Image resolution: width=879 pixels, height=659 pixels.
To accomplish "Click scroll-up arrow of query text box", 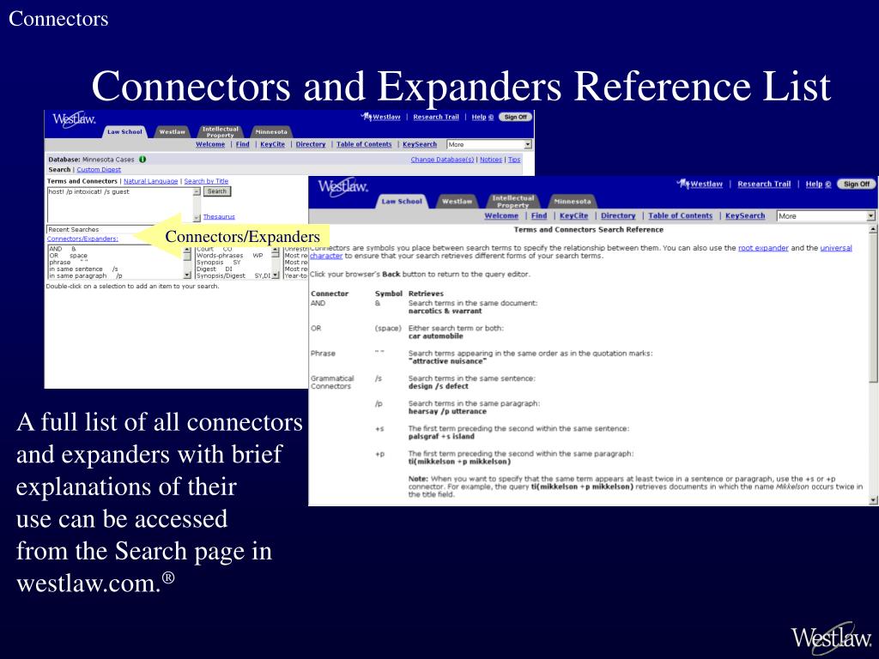I will [197, 191].
